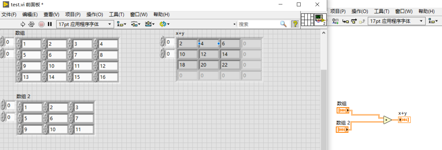Click the upper index stepper of x+y array
The width and height of the screenshot is (442, 150).
(x=162, y=42)
